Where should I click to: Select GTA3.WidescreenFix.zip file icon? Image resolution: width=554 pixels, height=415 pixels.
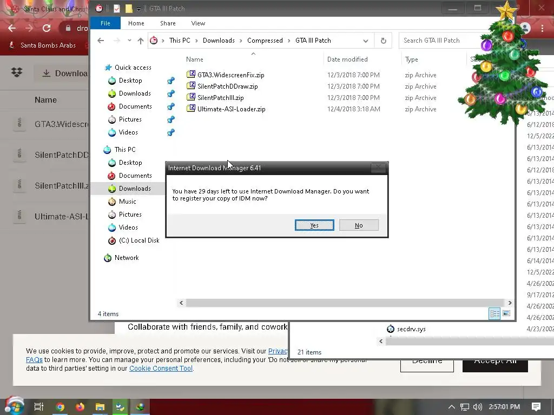tap(191, 75)
